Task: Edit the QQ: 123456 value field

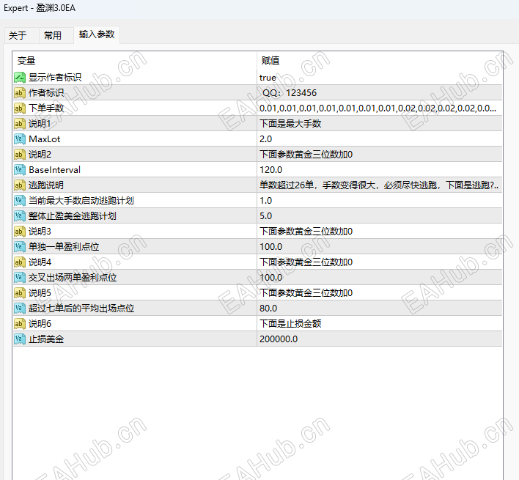Action: pyautogui.click(x=380, y=93)
